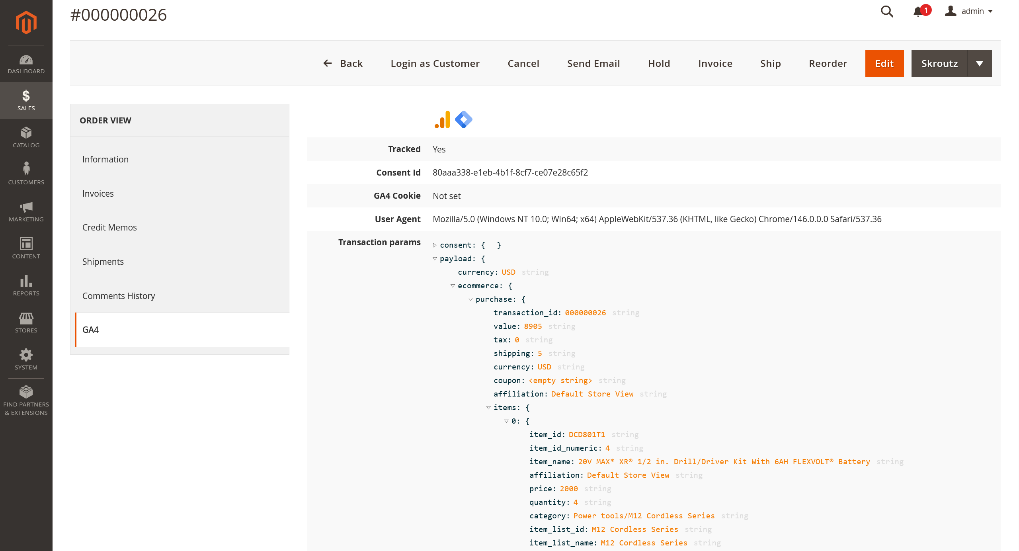This screenshot has width=1019, height=551.
Task: Click the Cancel order button
Action: pos(523,63)
